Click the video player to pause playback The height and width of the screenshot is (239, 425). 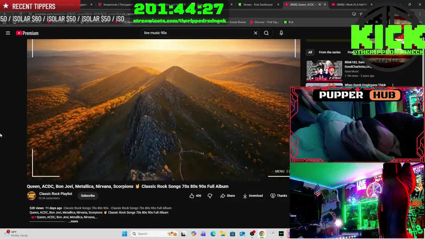(163, 110)
